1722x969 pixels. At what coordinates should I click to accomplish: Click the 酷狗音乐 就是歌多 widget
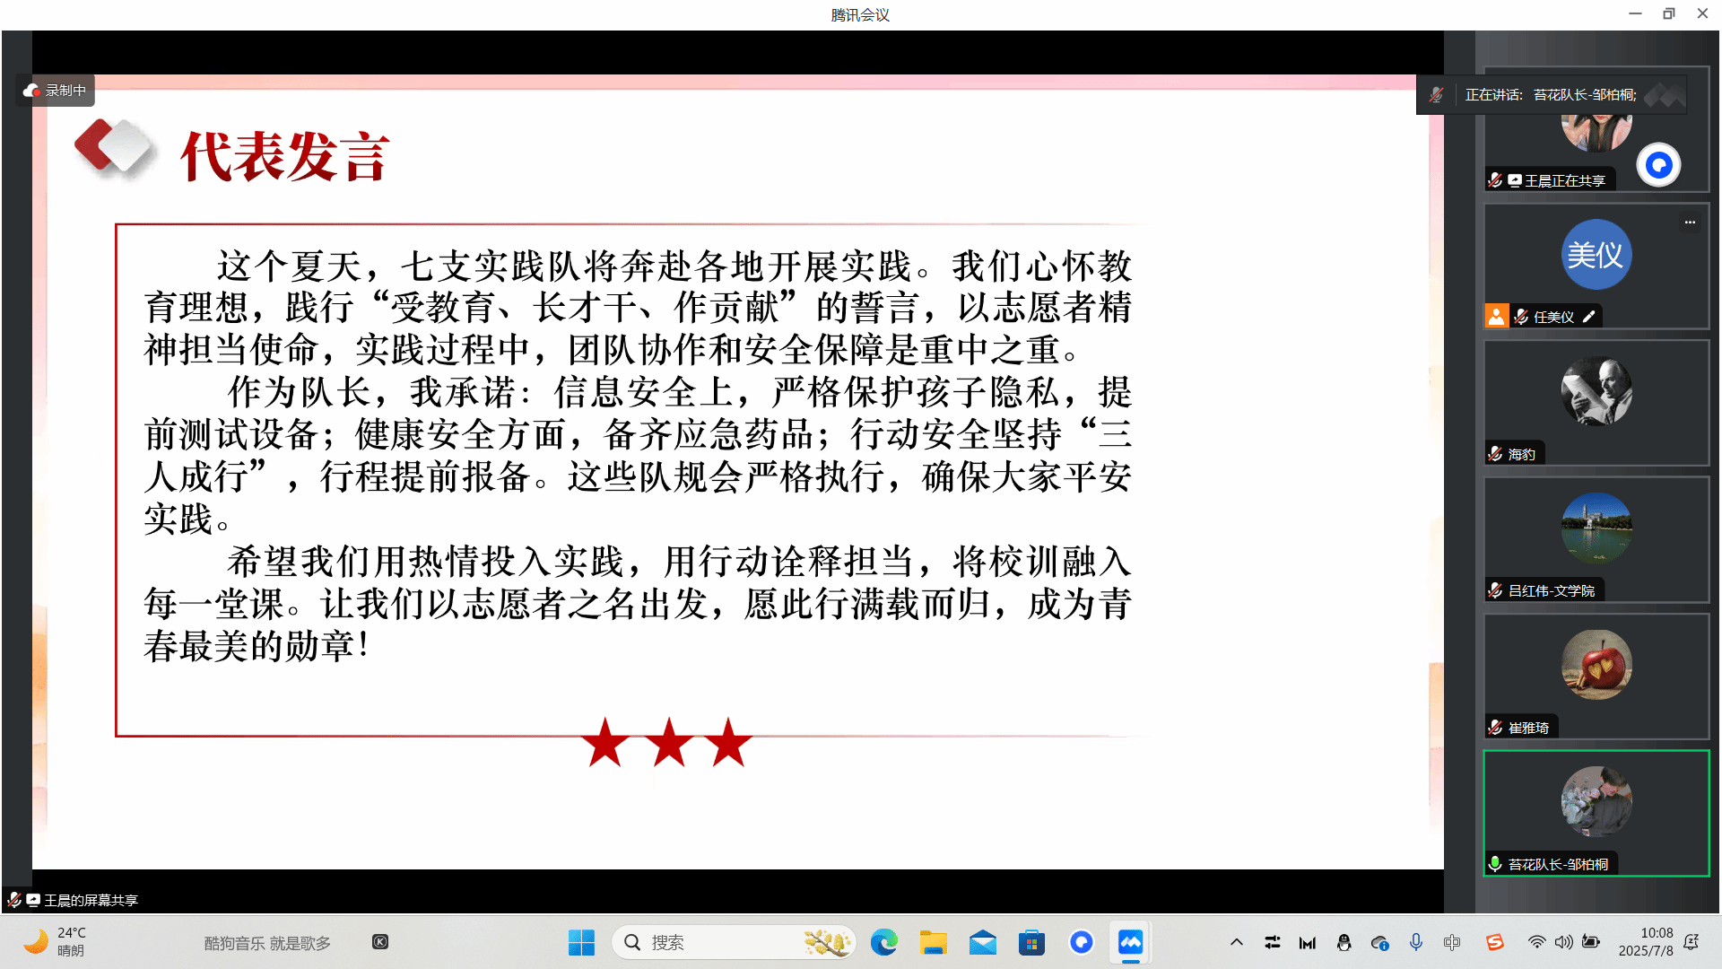(267, 943)
